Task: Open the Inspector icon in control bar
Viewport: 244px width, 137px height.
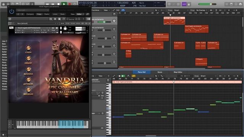Action: click(8, 4)
